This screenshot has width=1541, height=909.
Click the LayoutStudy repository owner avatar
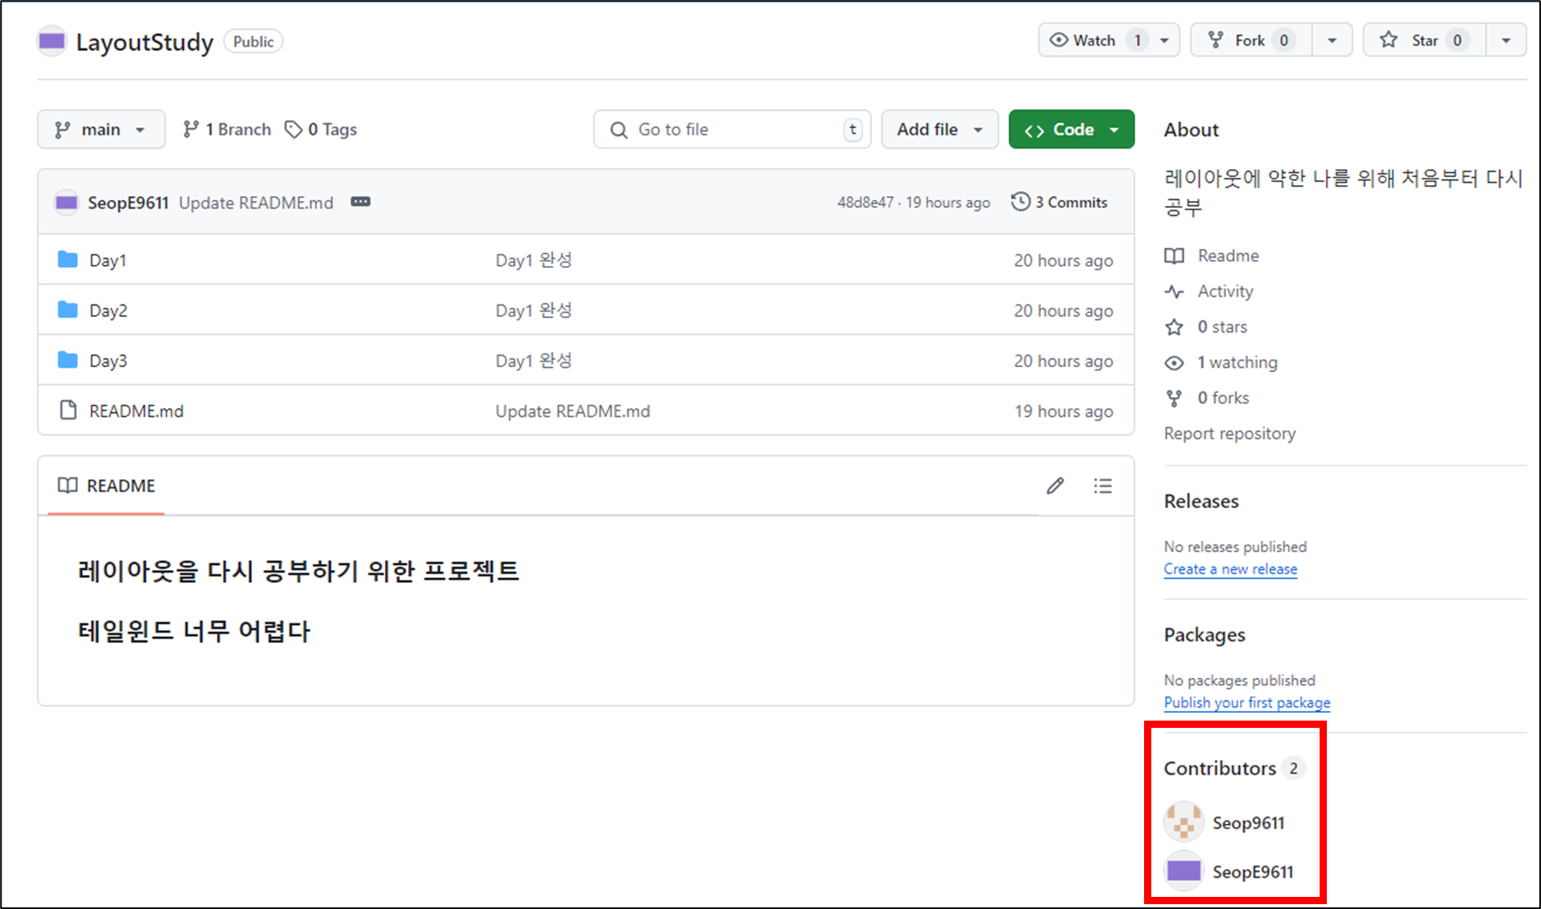[52, 41]
